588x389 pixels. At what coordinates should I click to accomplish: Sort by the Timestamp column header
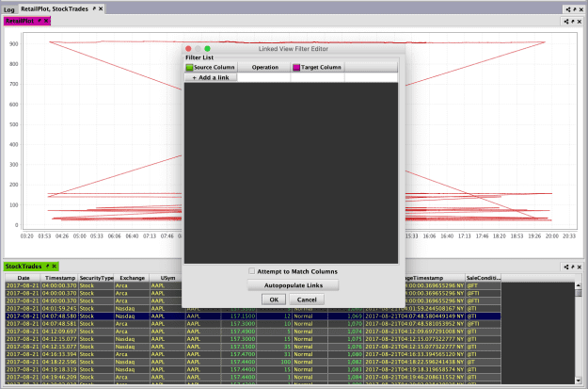[59, 278]
